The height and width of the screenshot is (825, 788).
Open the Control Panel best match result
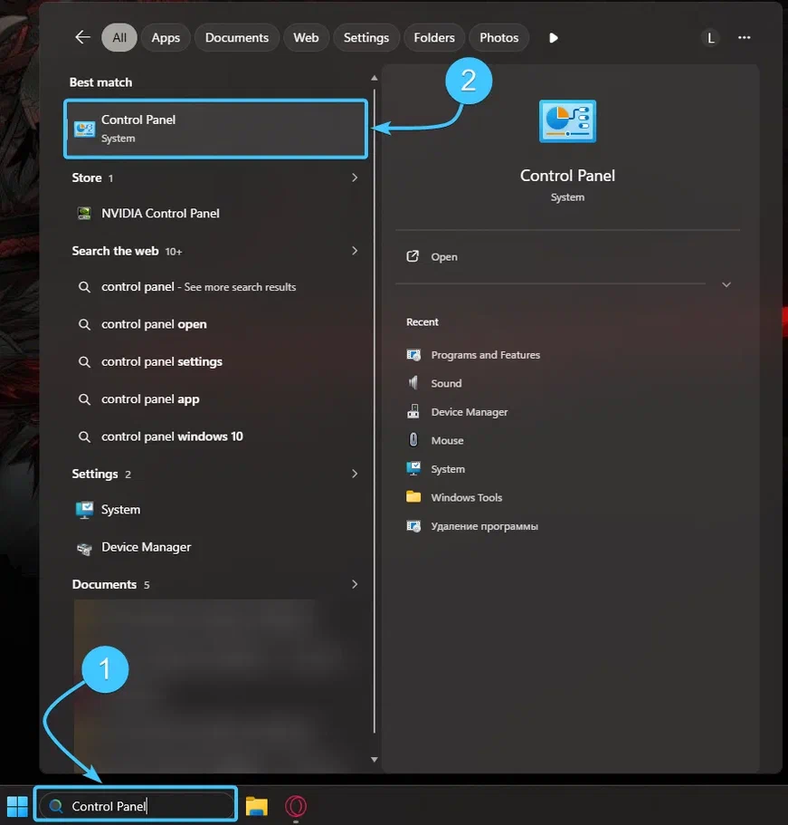215,129
